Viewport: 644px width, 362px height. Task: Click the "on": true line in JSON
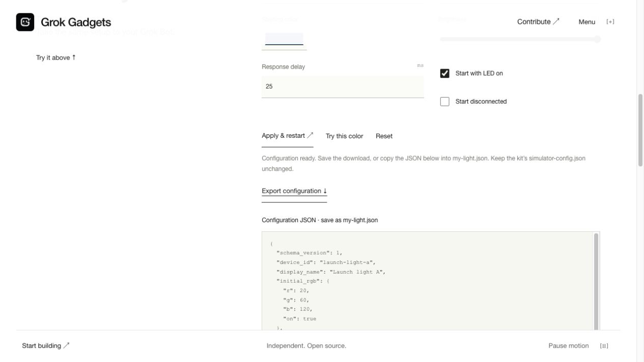point(299,319)
